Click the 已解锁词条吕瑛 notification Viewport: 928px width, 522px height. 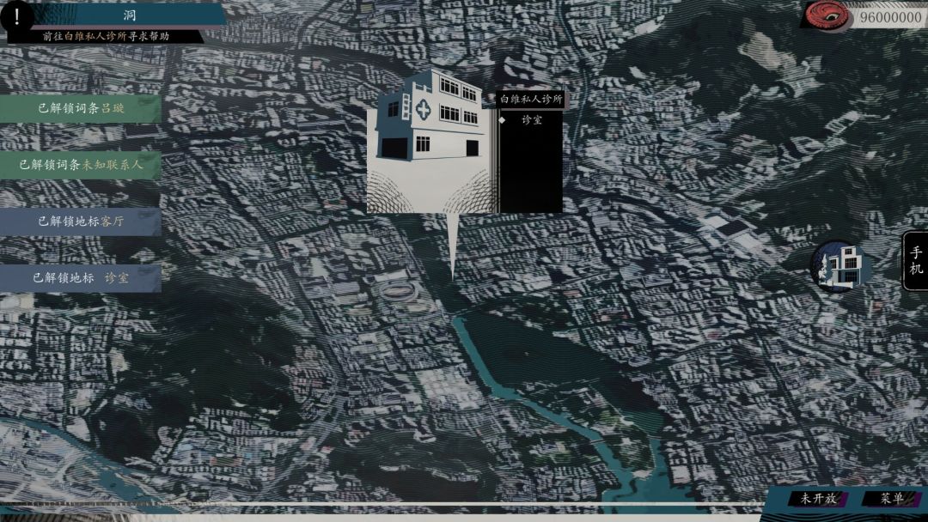click(80, 108)
